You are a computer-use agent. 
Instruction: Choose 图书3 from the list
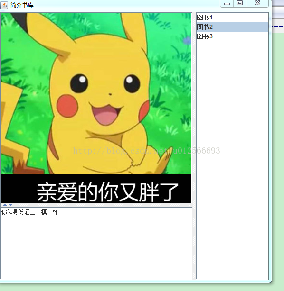click(x=232, y=36)
